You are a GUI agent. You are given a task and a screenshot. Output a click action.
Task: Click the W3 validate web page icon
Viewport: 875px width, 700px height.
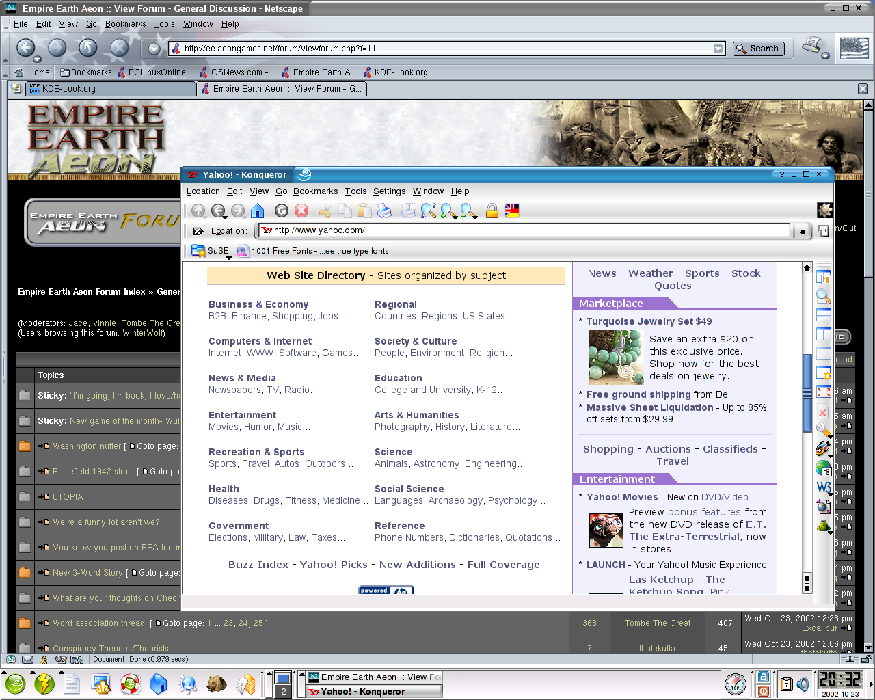[824, 488]
